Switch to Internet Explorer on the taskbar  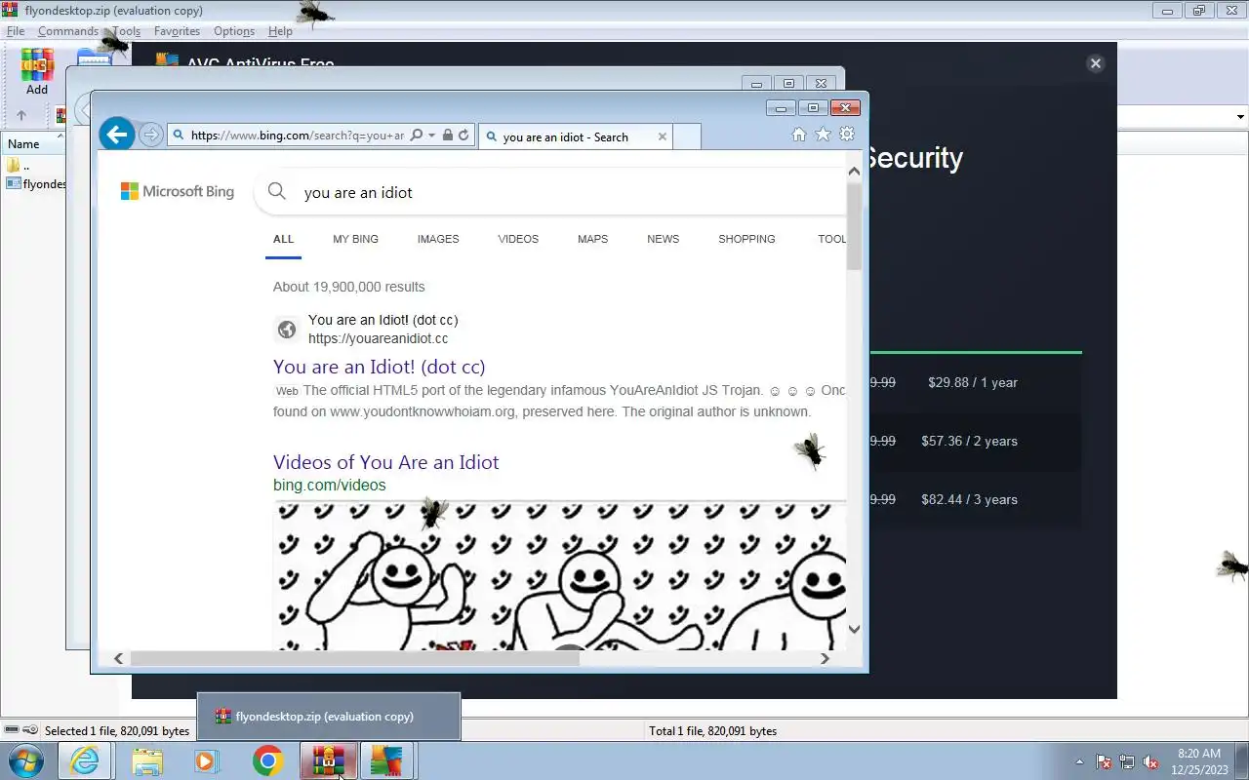point(85,760)
